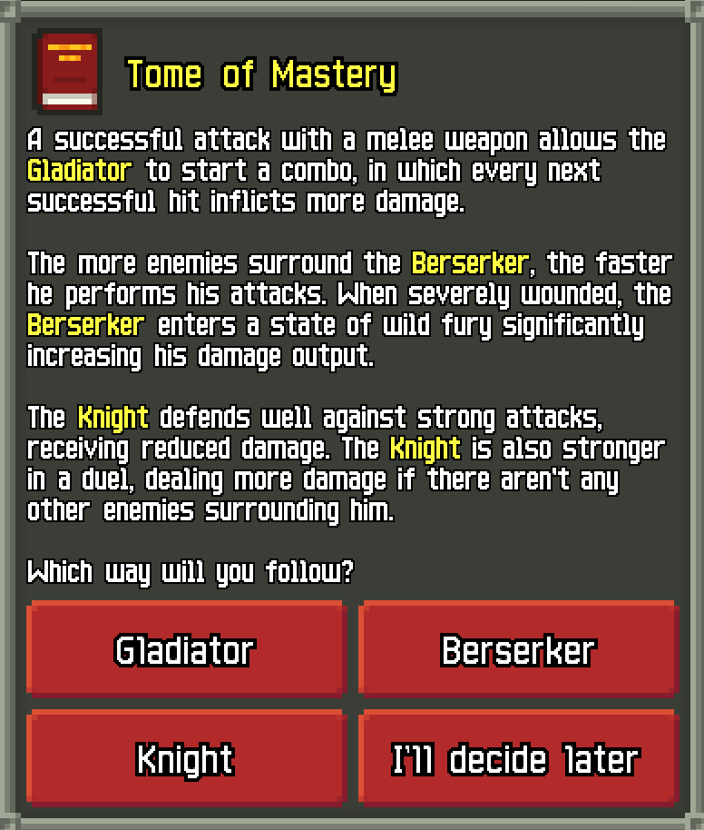This screenshot has height=830, width=704.
Task: Click the "increasing his damage output" line
Action: (200, 356)
